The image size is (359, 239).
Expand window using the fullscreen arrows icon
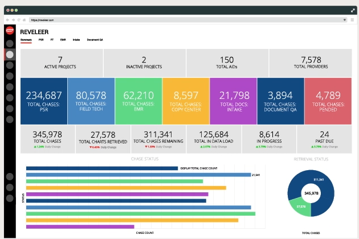[x=353, y=10]
